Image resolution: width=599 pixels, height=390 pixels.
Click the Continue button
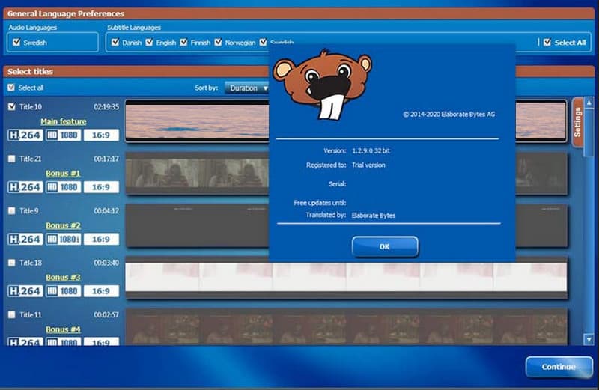coord(559,367)
